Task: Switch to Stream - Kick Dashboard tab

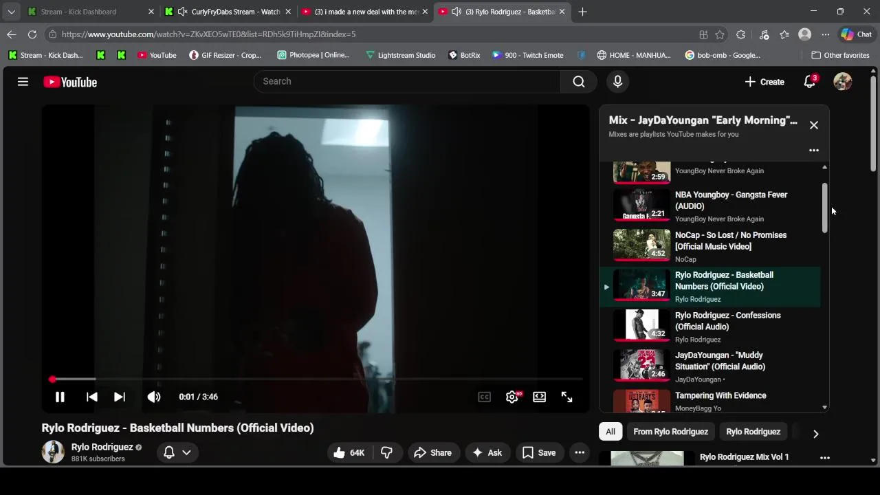Action: [90, 12]
